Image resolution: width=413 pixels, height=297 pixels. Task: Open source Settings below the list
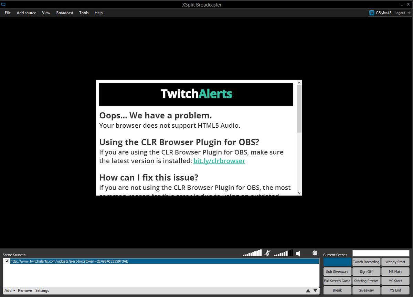42,290
